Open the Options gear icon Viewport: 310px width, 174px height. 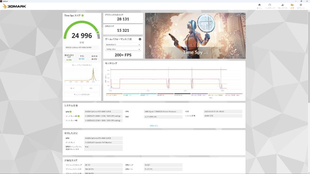tap(301, 6)
